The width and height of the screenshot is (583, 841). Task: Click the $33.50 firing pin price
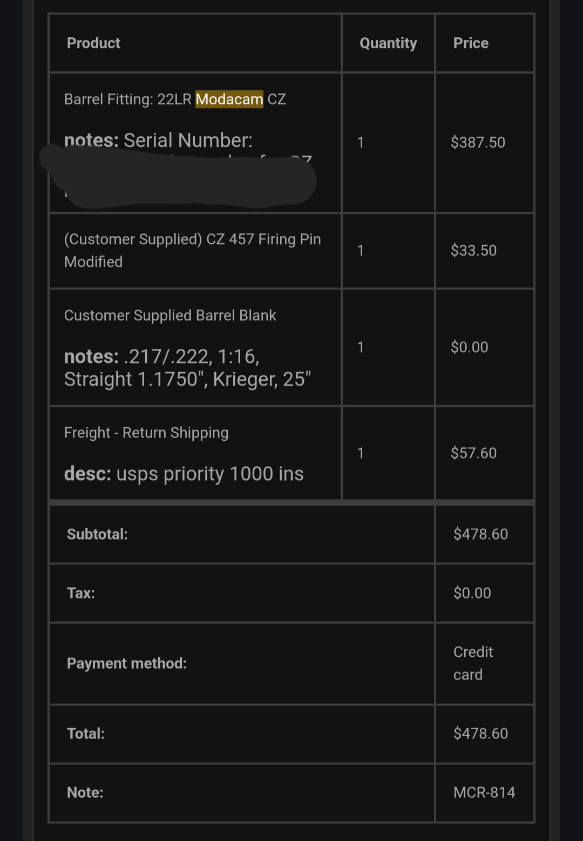click(473, 251)
